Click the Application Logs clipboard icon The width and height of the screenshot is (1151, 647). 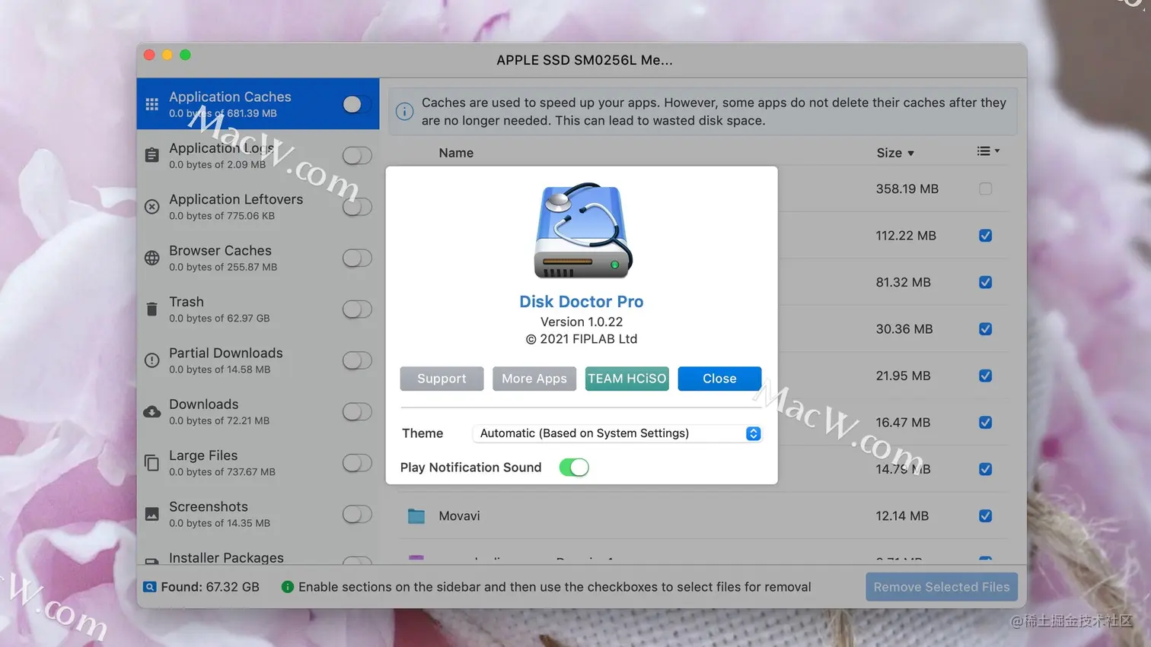pos(152,155)
